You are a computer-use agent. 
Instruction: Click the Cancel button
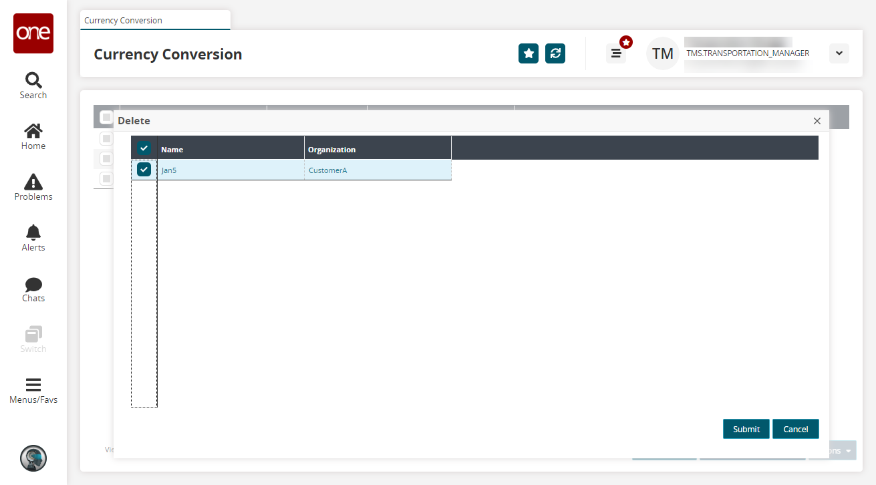point(796,429)
